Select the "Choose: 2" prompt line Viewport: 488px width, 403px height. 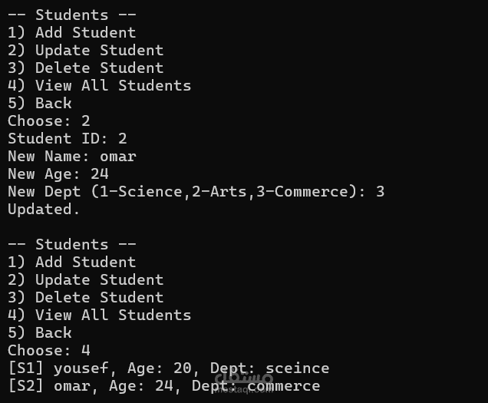point(49,121)
